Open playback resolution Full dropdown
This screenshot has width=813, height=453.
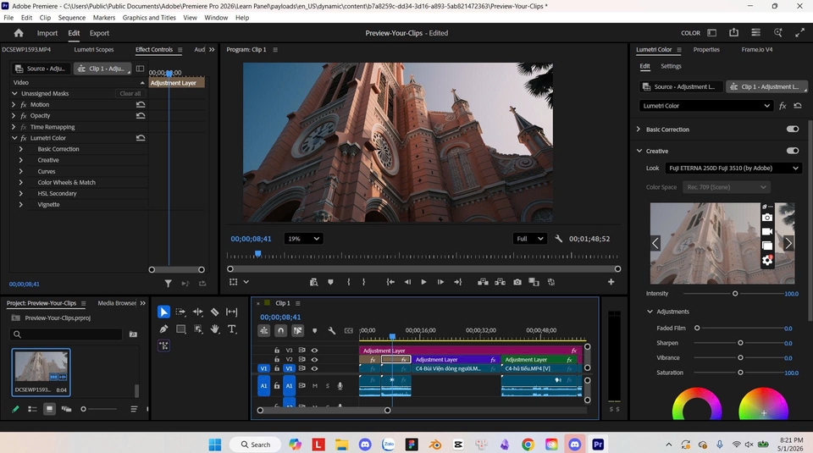(529, 239)
